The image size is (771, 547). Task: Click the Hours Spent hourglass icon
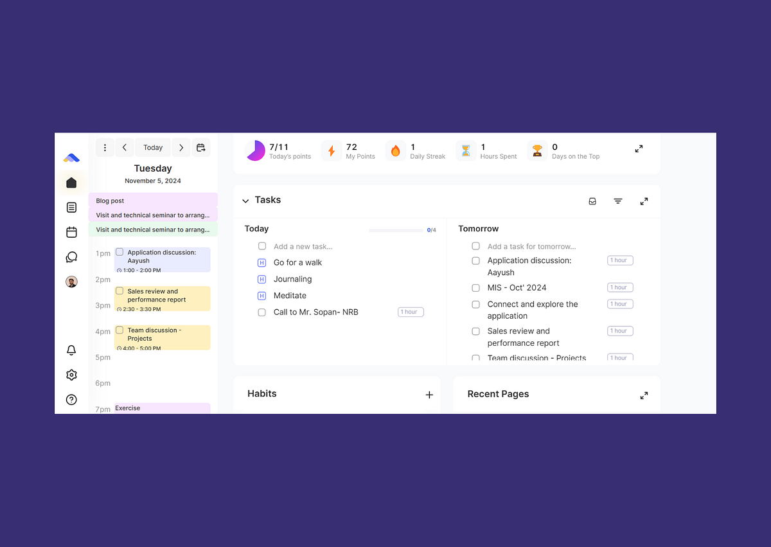coord(466,151)
